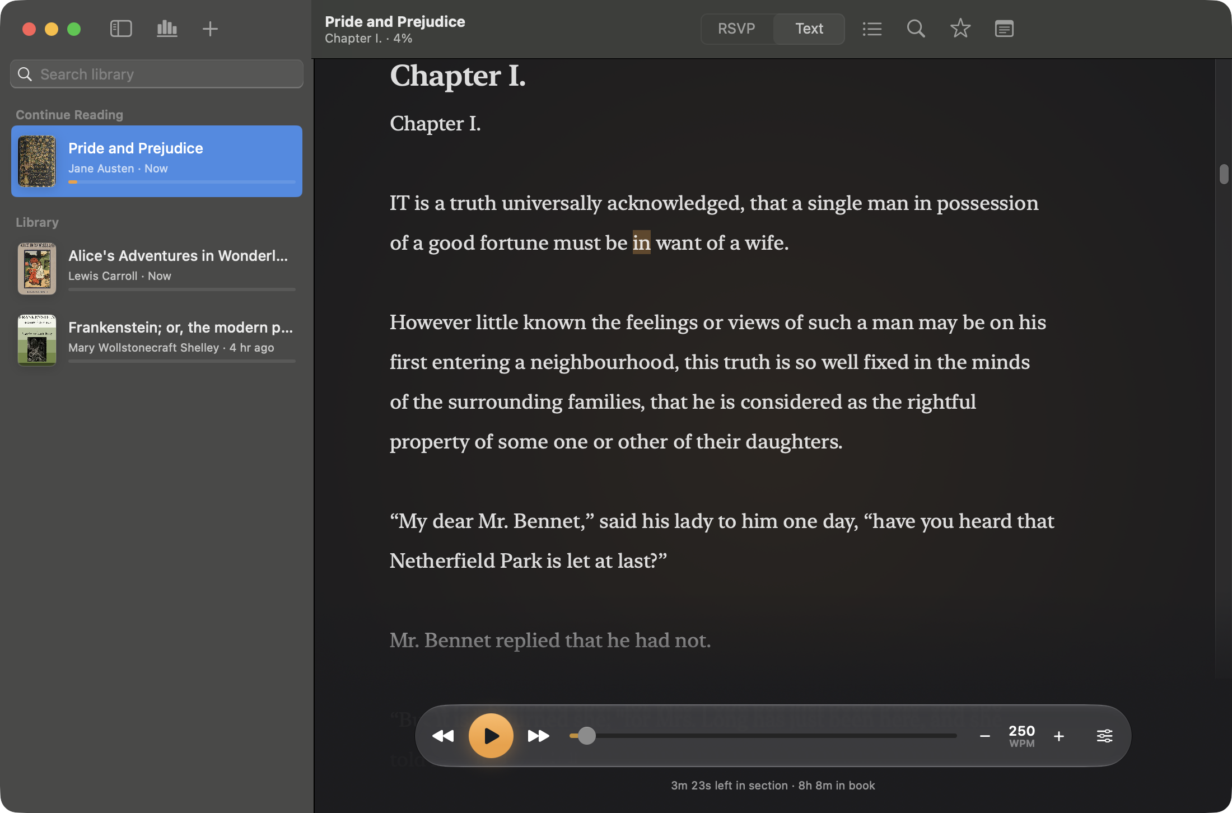Screen dimensions: 1232x813
Task: Open Pride and Prejudice in Continue Reading
Action: pos(157,161)
